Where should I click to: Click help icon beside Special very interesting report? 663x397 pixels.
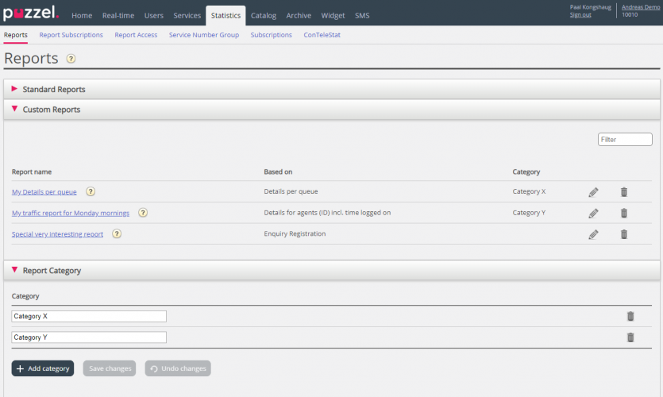point(117,234)
